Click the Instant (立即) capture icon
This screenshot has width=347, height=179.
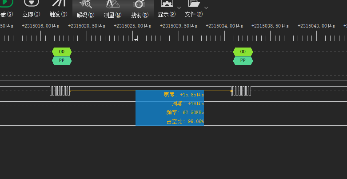coord(31,3)
